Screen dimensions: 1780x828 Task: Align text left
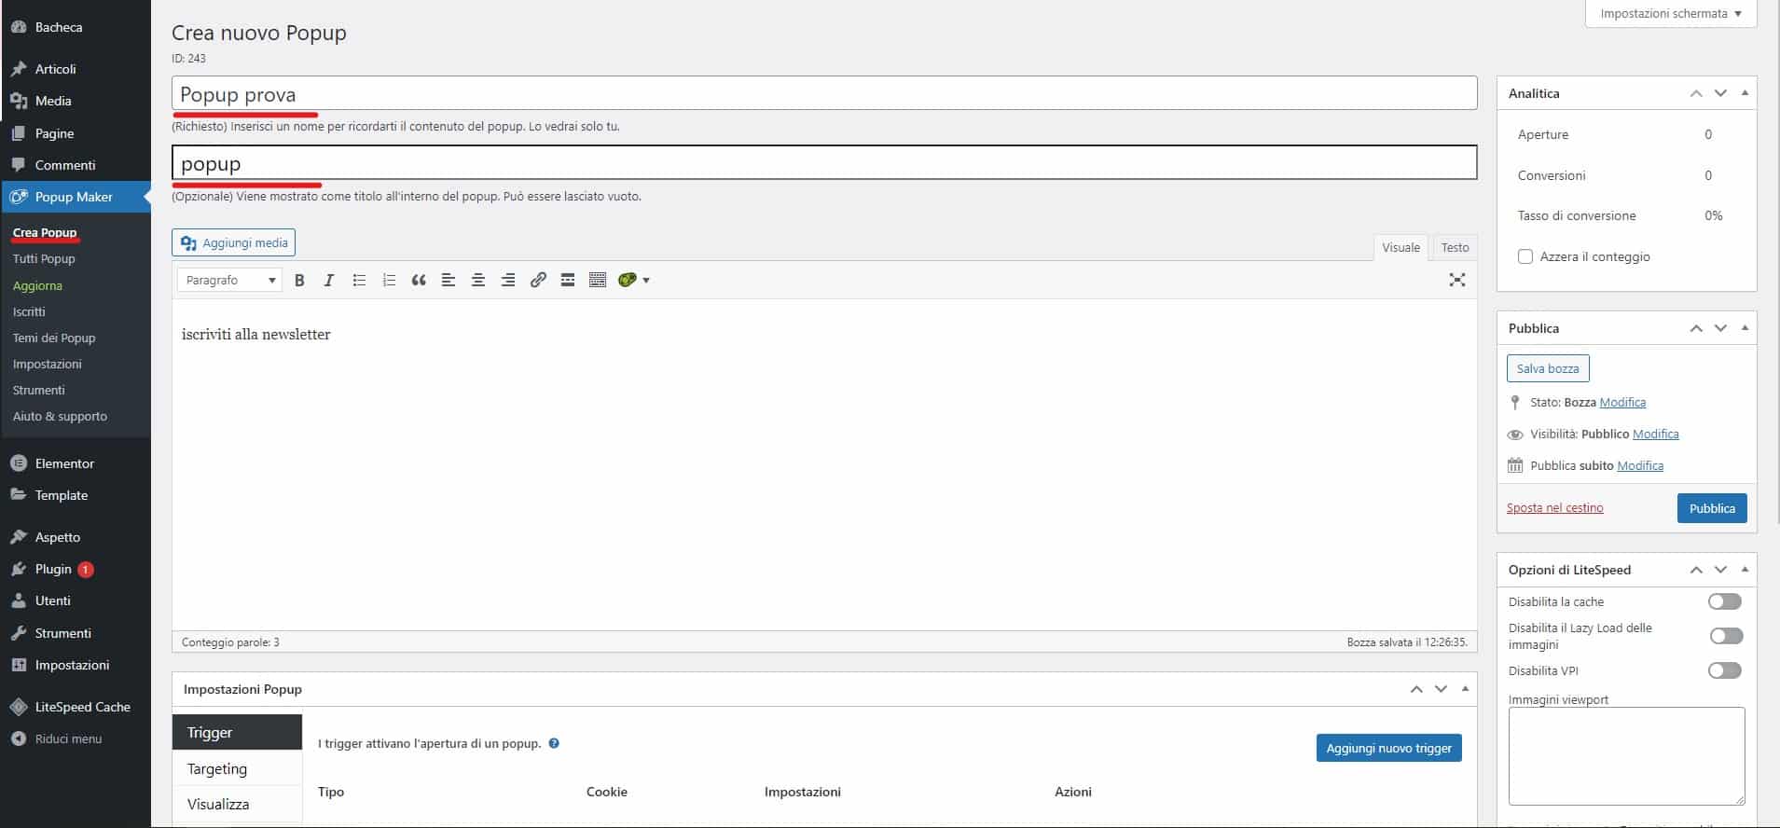[x=448, y=280]
